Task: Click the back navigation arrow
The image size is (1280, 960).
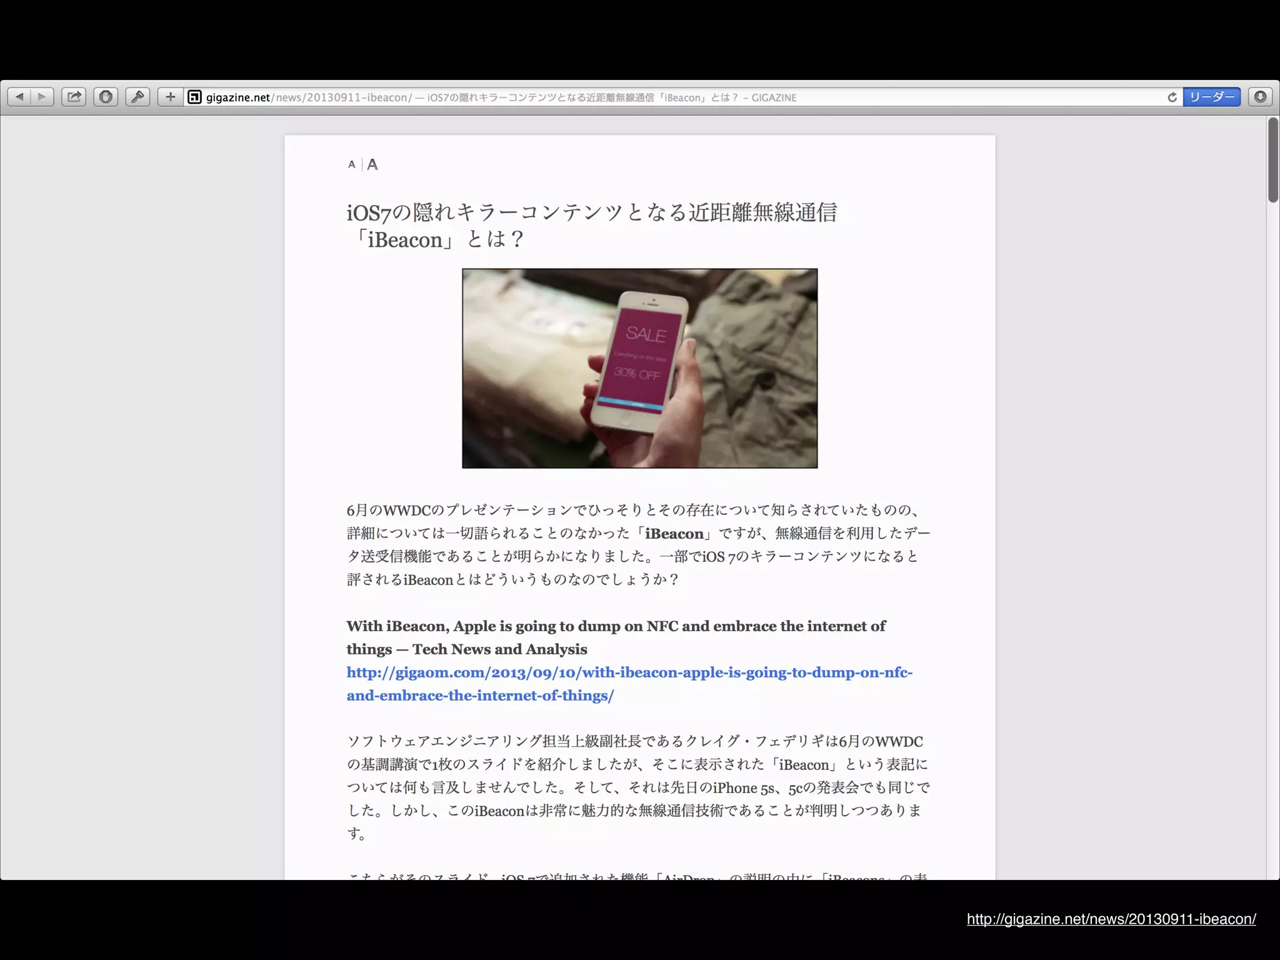Action: (x=19, y=97)
